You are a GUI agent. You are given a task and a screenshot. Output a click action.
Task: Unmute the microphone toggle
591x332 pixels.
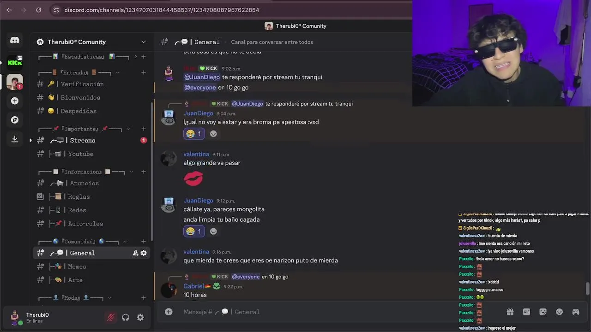point(111,317)
